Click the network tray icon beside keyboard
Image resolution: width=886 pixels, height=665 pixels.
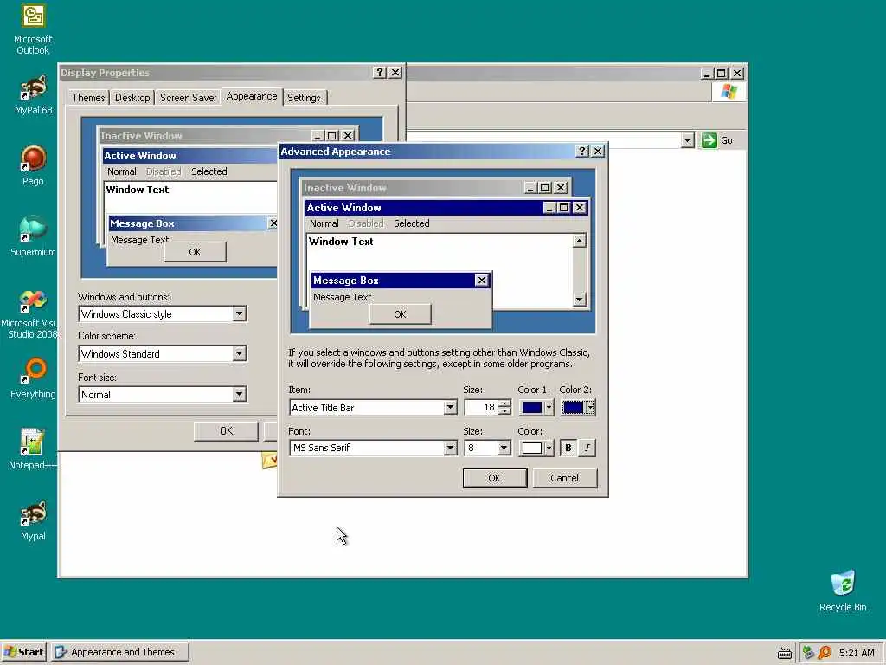click(x=808, y=653)
